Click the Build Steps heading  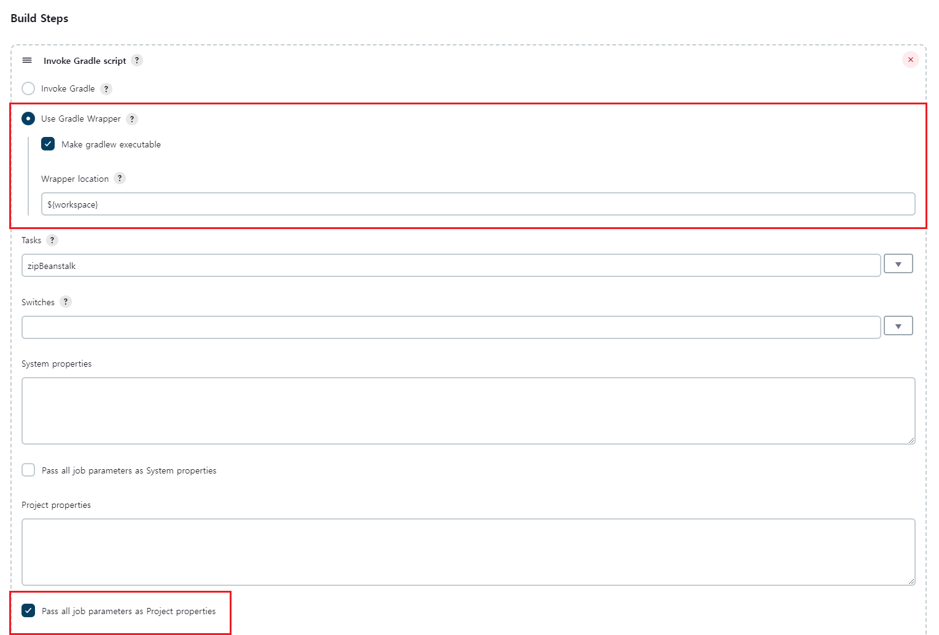click(x=39, y=18)
